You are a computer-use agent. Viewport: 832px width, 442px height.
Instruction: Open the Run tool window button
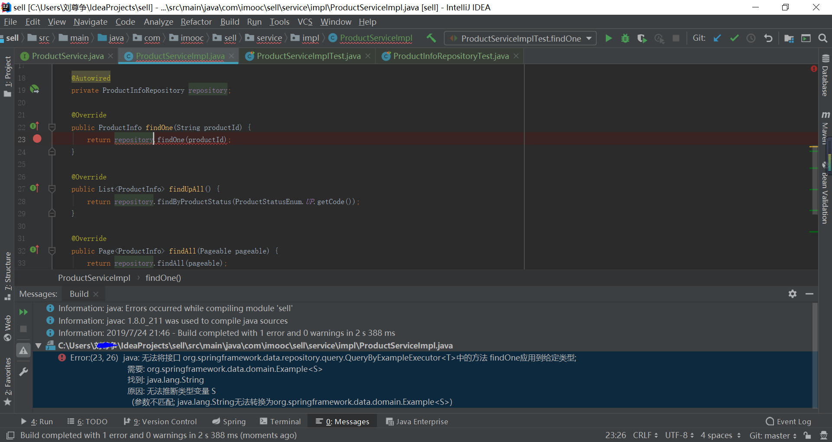click(x=37, y=422)
